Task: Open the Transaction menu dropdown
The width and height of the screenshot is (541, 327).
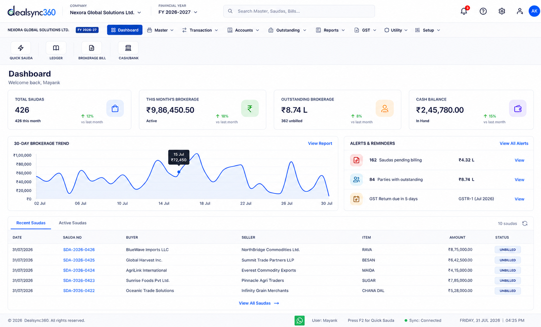Action: coord(200,30)
